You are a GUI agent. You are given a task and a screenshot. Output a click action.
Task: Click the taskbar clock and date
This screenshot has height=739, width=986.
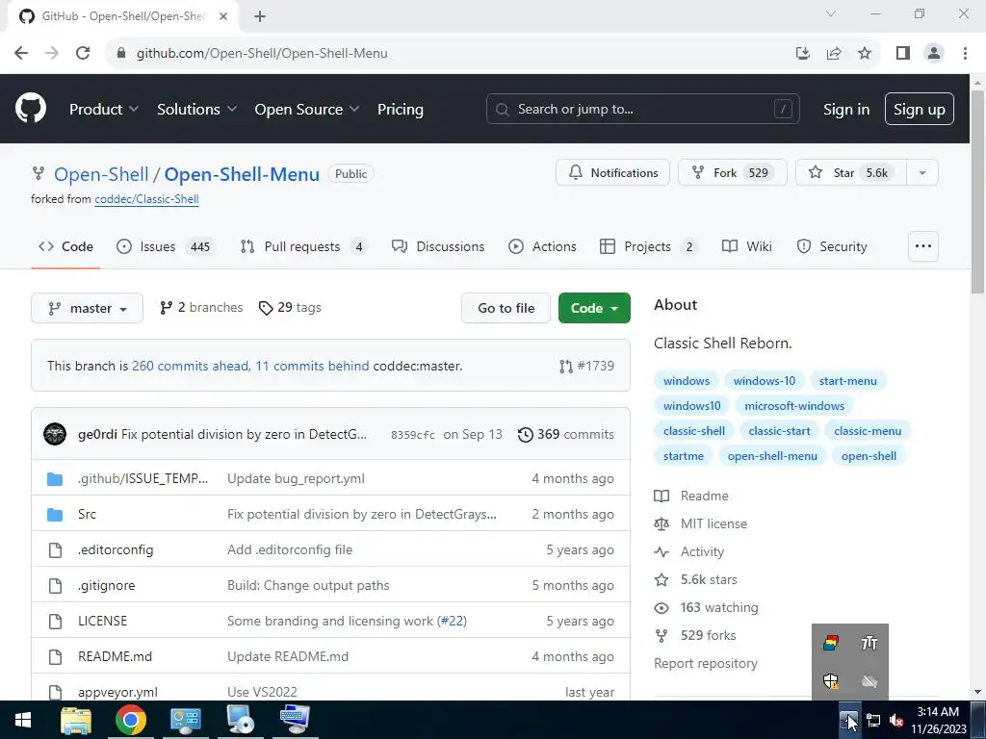[938, 720]
